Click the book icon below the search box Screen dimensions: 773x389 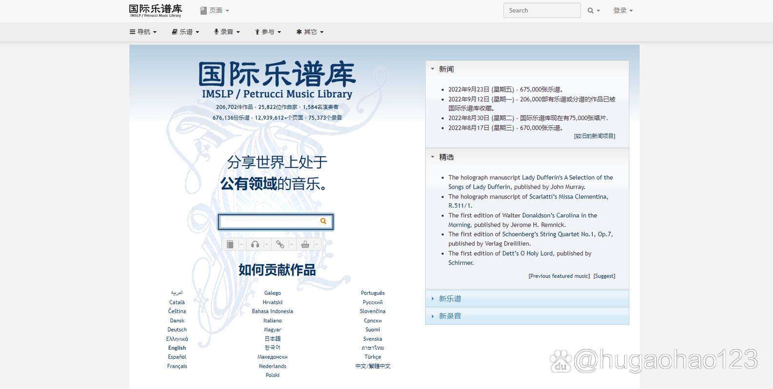click(230, 245)
